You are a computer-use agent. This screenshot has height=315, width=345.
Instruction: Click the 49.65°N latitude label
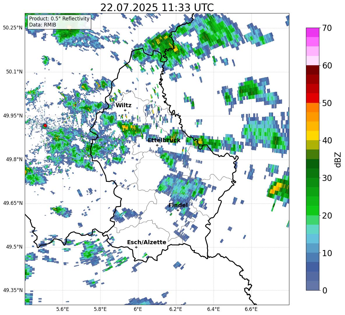13,203
